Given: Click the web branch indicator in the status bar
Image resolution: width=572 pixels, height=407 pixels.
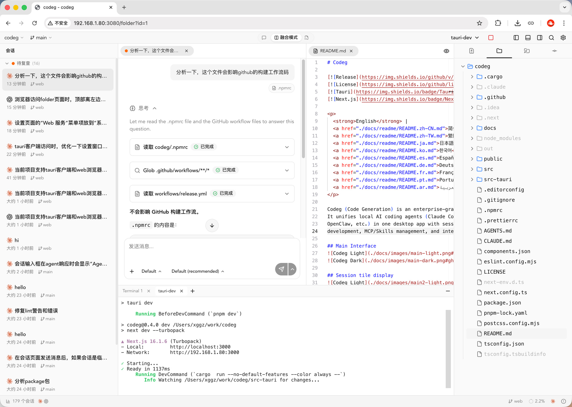Looking at the screenshot, I should tap(515, 401).
